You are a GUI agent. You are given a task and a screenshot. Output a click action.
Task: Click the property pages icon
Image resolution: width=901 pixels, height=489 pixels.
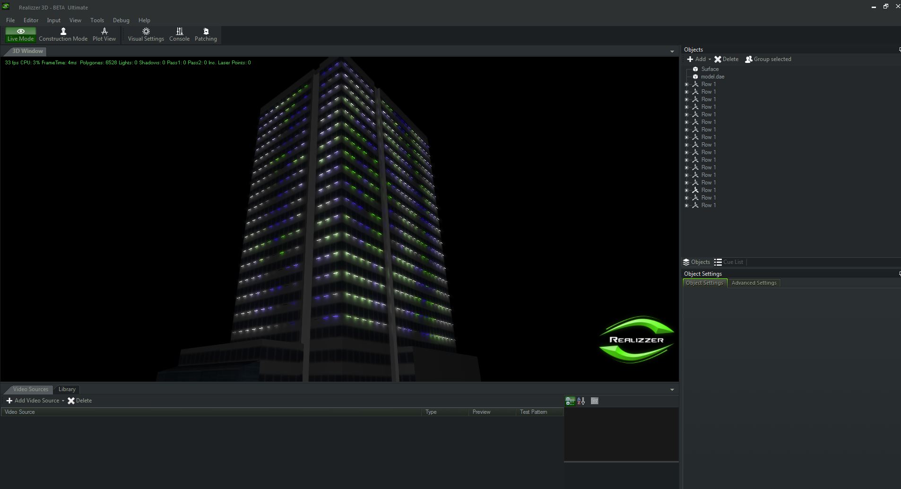coord(595,401)
